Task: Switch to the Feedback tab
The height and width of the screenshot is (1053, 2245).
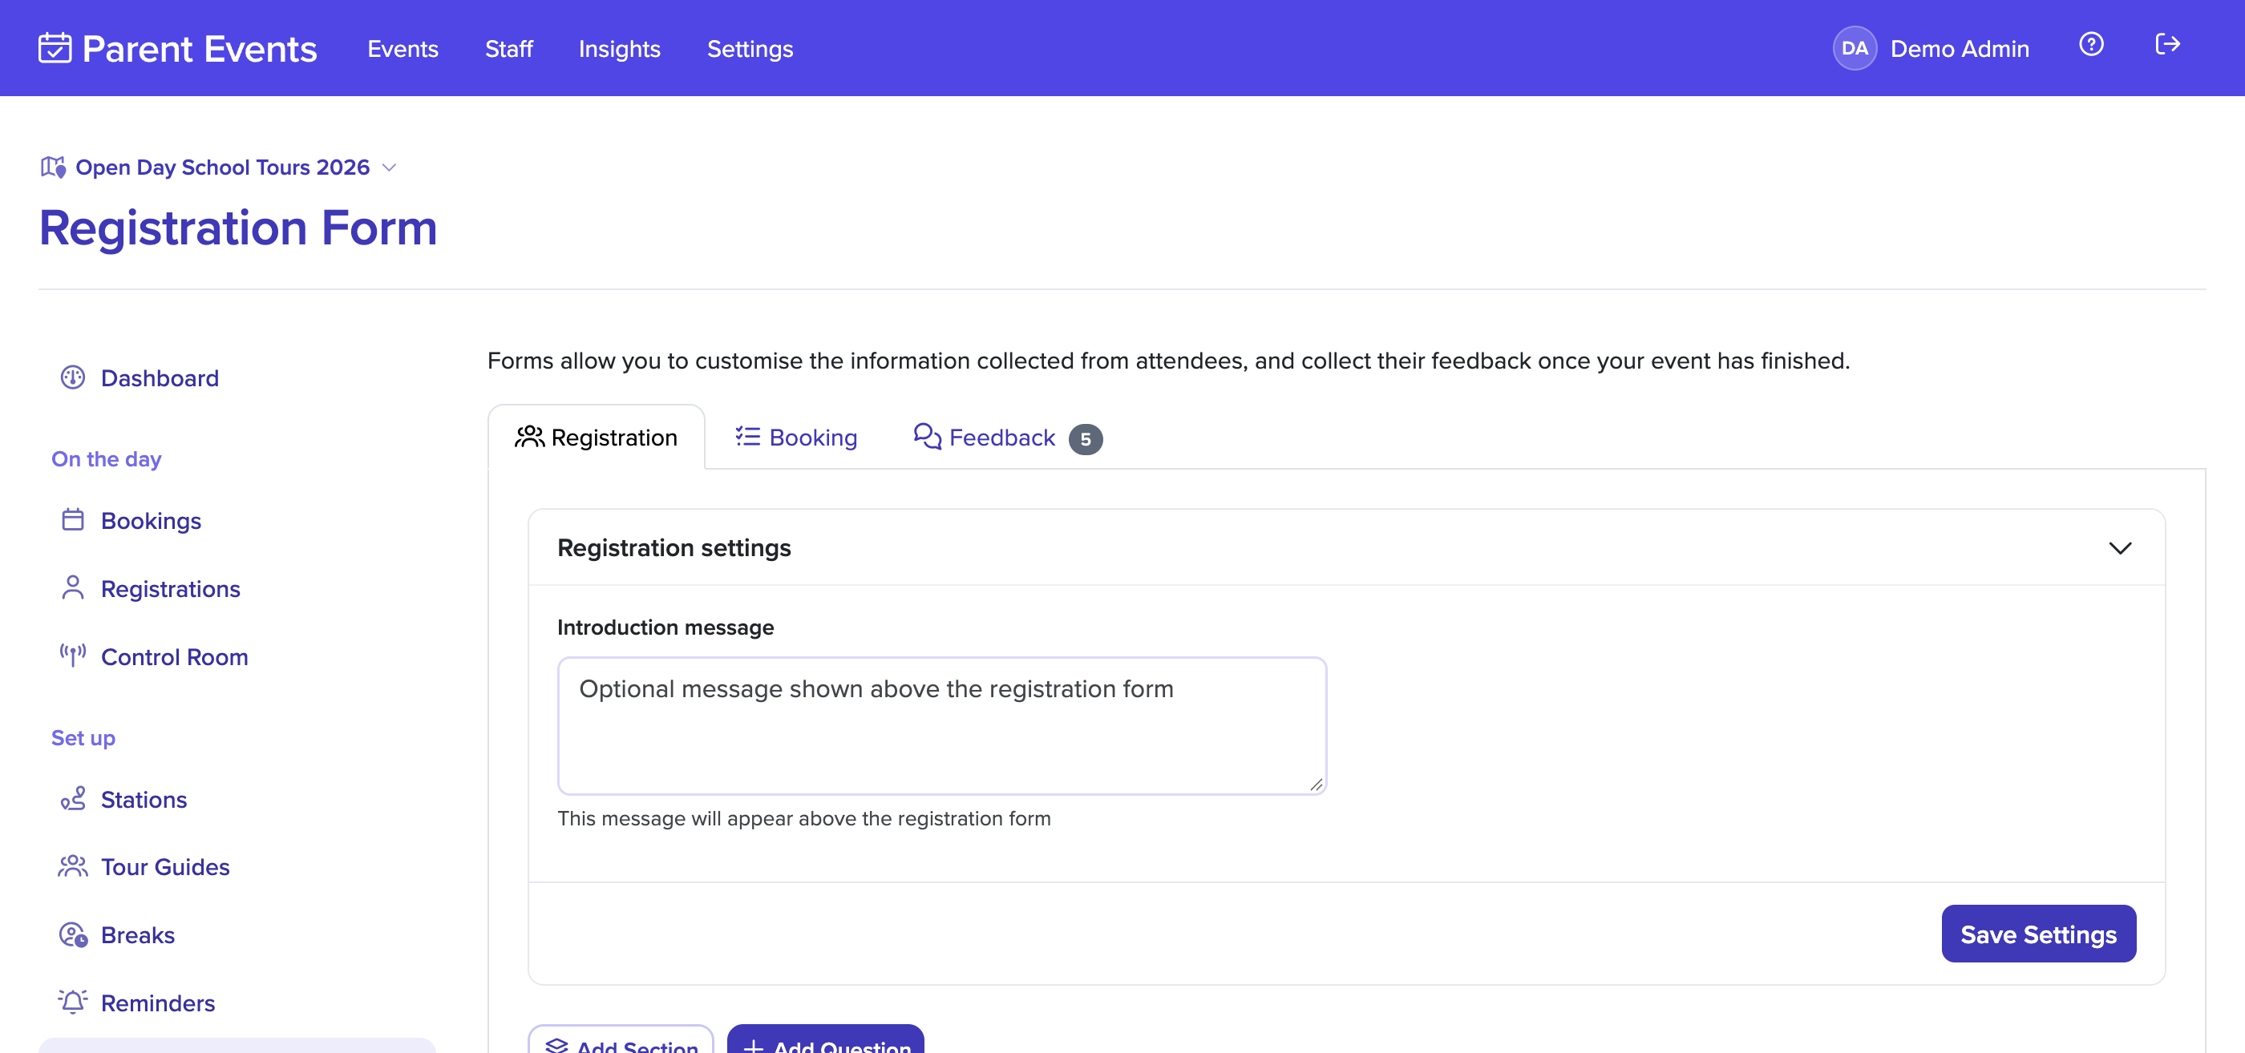Action: pyautogui.click(x=1006, y=438)
